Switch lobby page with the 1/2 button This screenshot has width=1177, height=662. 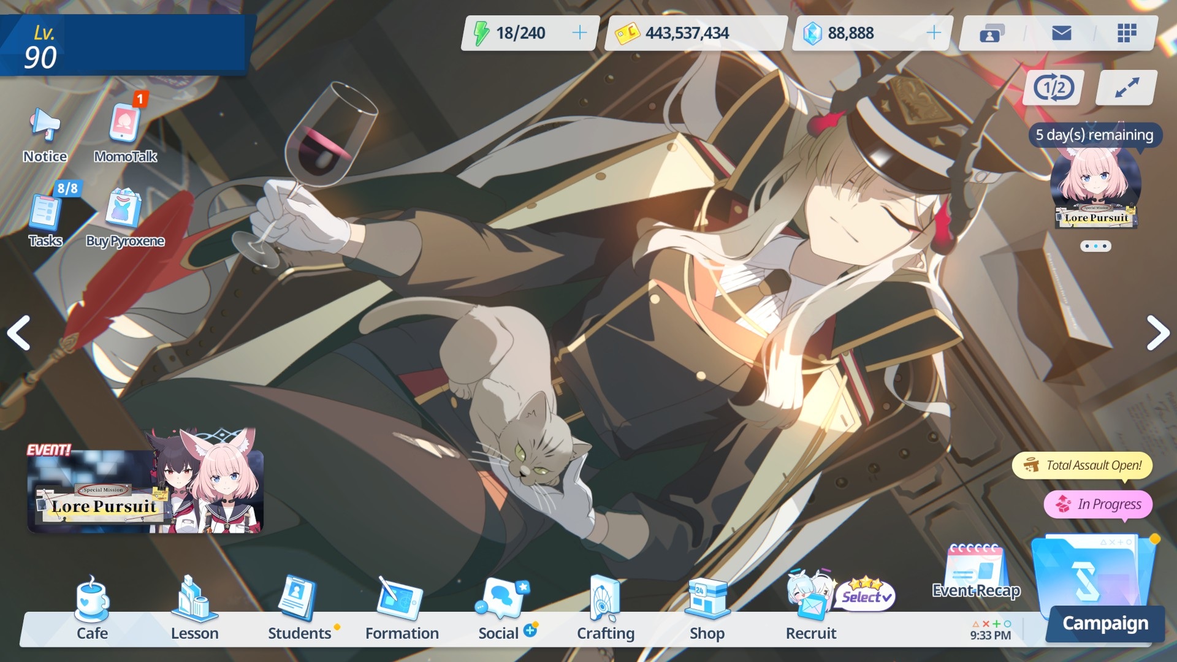(1054, 88)
